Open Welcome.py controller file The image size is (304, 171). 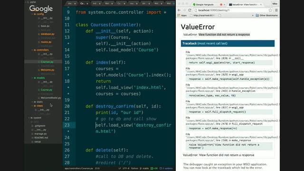tap(46, 70)
